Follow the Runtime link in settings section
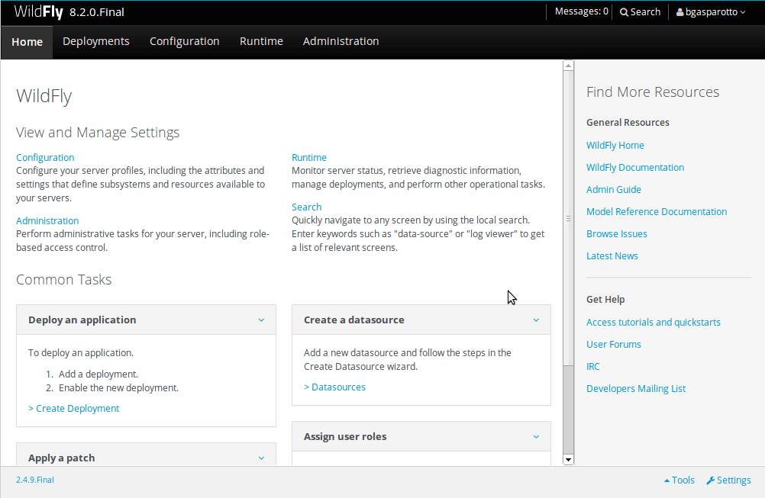765x498 pixels. (x=309, y=157)
